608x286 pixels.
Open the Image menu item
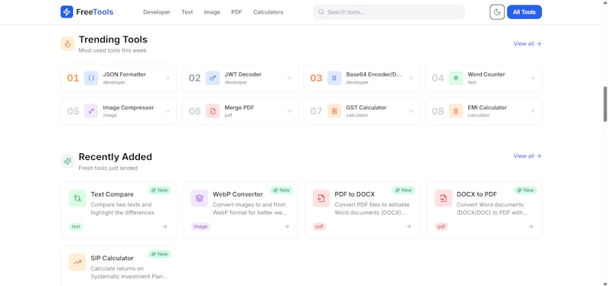click(x=212, y=12)
